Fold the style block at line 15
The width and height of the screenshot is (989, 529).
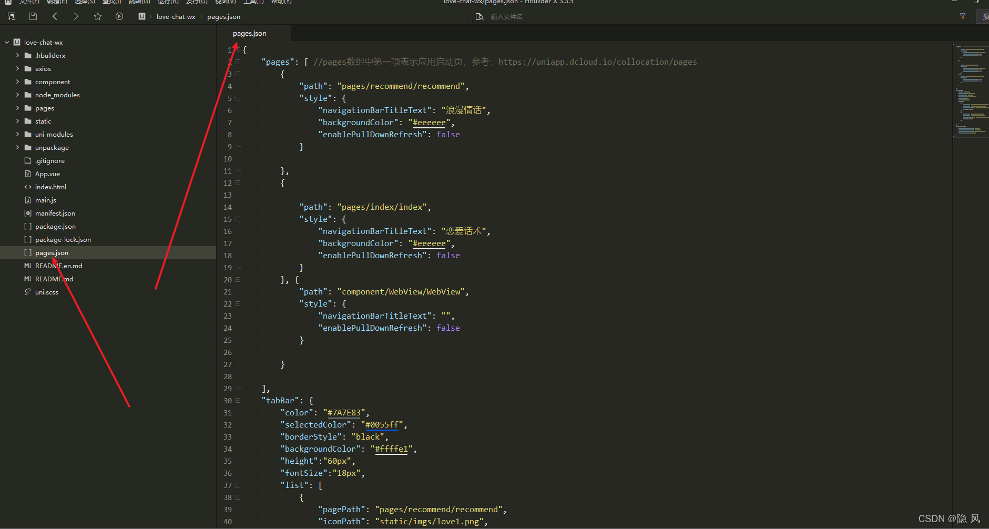pos(238,219)
